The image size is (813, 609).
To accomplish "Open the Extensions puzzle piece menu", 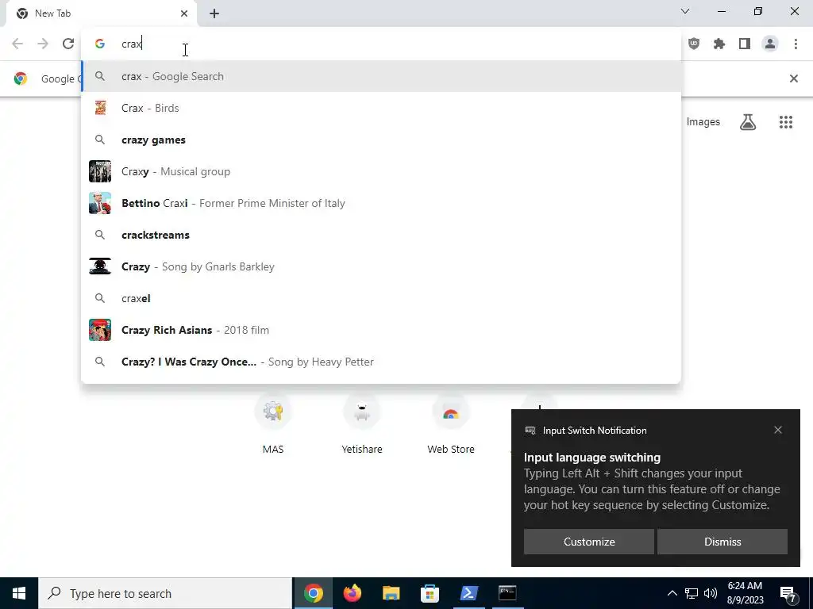I will pyautogui.click(x=719, y=44).
